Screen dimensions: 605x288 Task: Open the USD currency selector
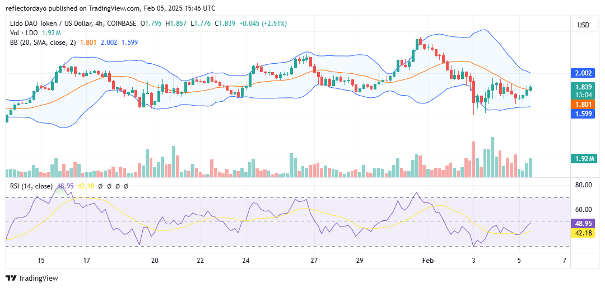583,25
